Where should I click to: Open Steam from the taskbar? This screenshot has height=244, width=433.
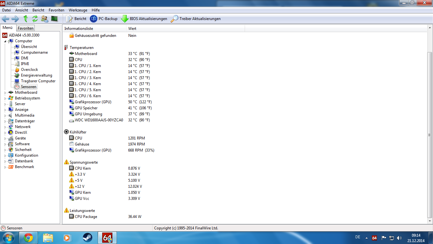point(87,238)
